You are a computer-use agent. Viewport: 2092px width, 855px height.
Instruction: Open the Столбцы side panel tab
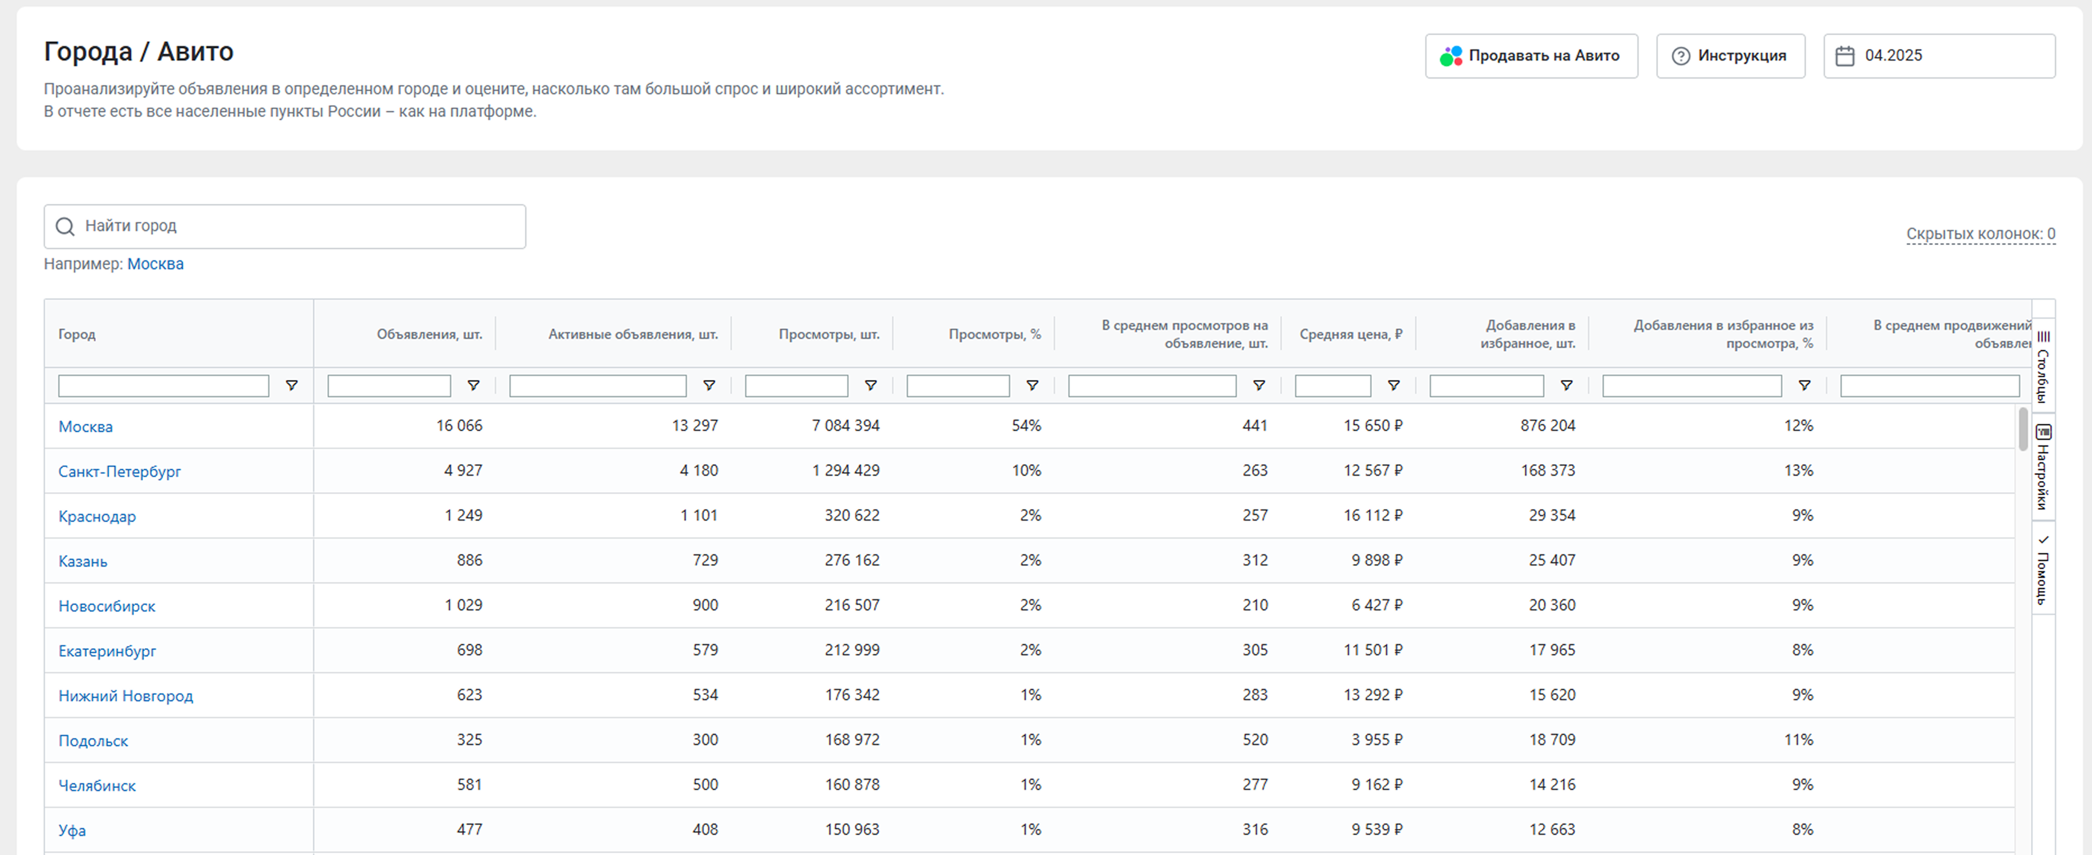[x=2043, y=365]
